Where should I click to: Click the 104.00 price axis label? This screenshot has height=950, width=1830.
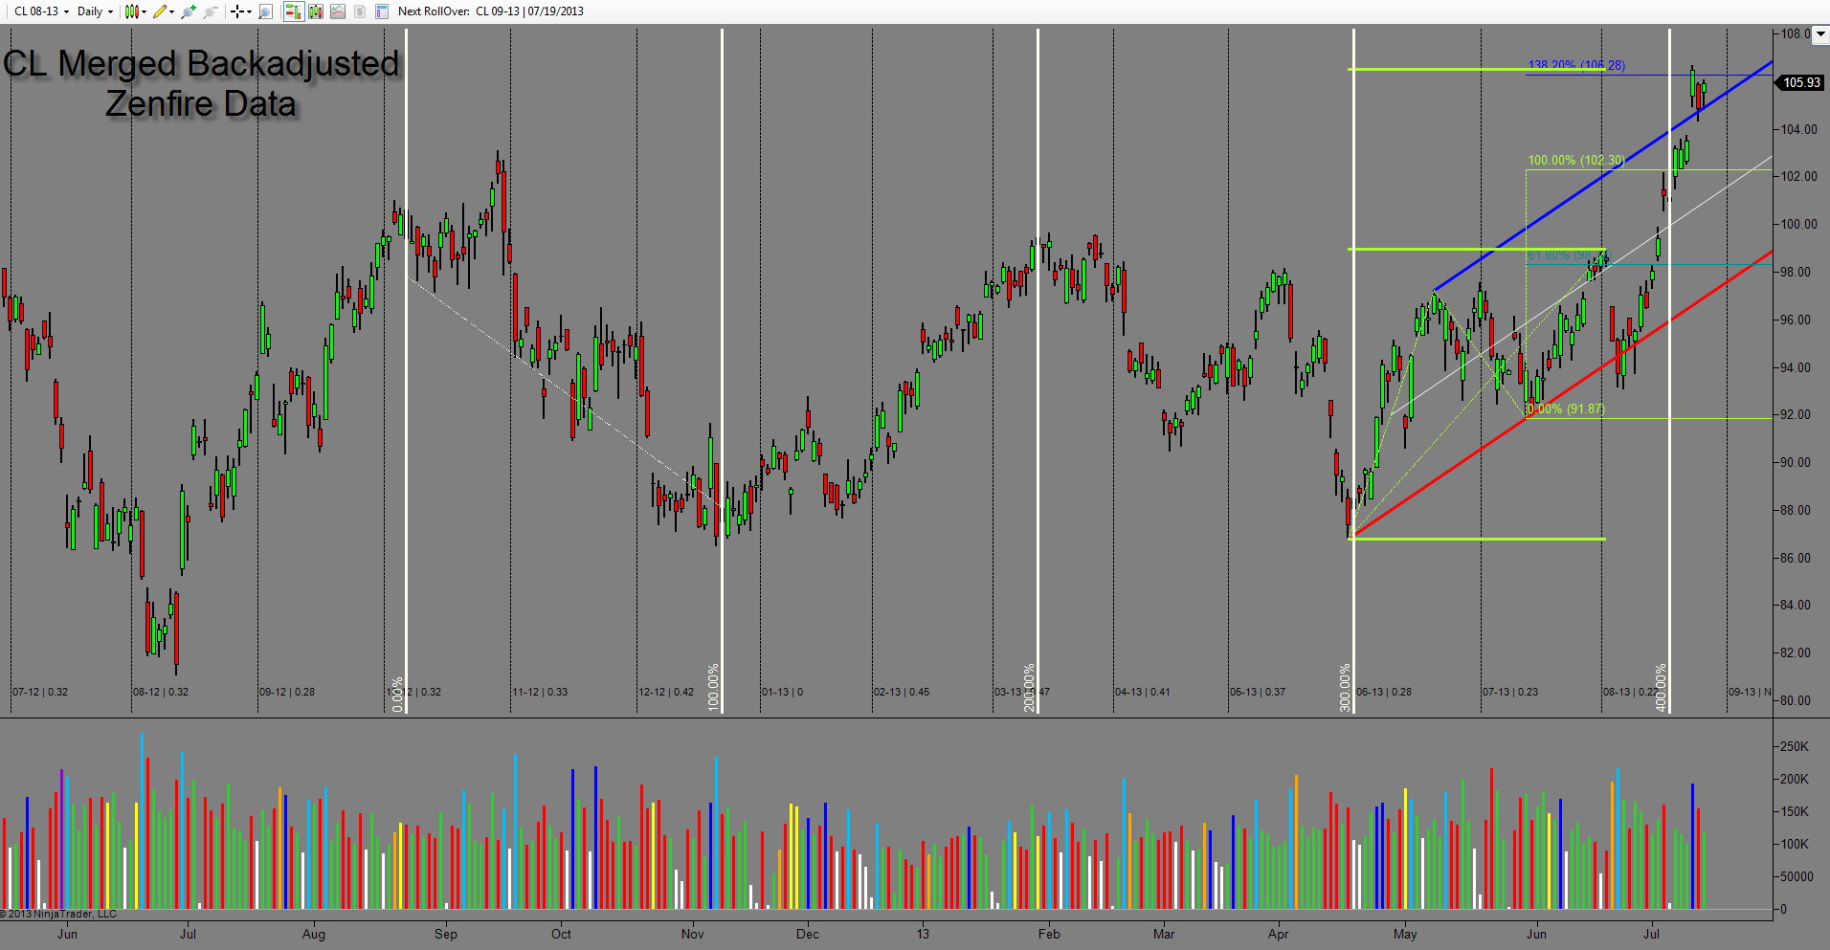tap(1797, 129)
